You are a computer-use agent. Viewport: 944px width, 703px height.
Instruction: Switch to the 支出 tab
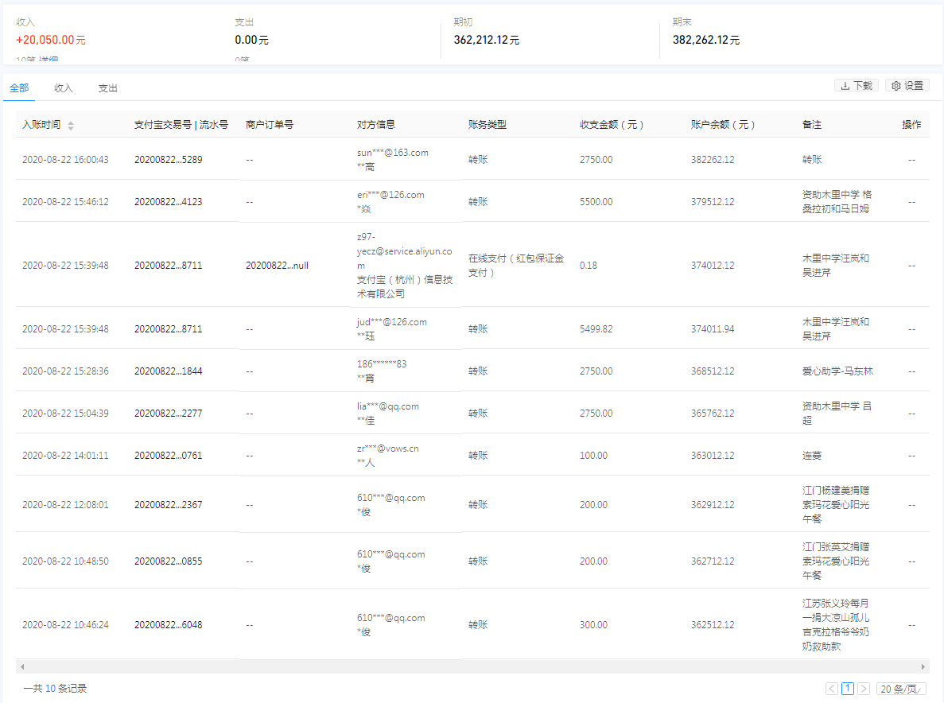(x=108, y=88)
